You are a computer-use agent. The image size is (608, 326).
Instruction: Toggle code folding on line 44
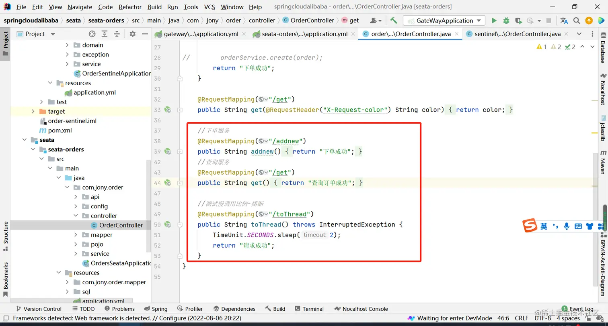click(x=180, y=183)
